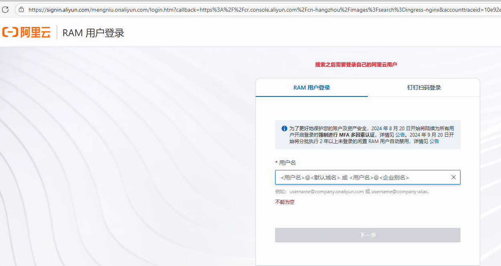Click the Aliyun logo
This screenshot has width=501, height=266.
(x=26, y=33)
